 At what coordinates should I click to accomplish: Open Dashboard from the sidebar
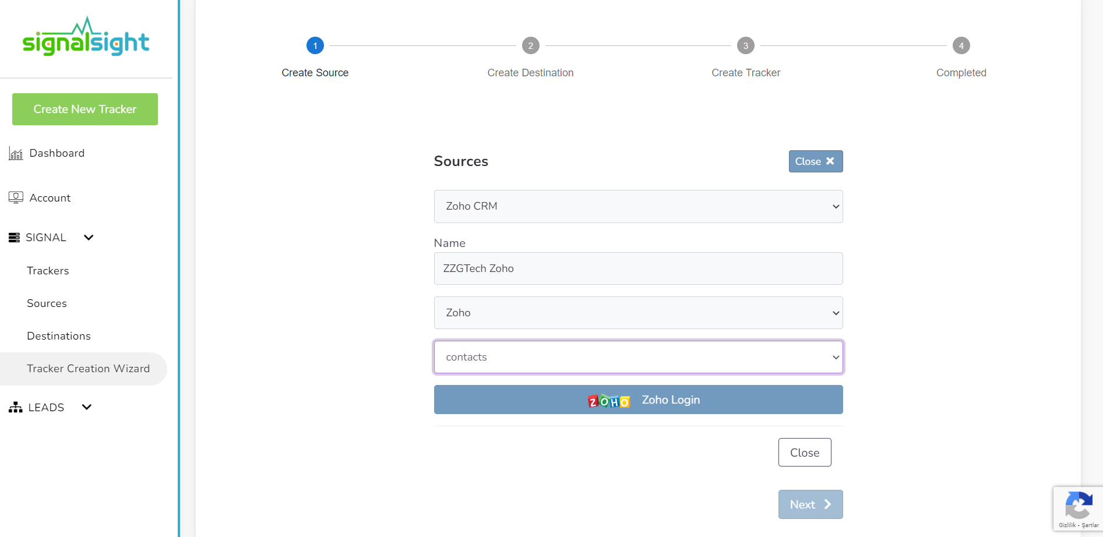pos(57,153)
